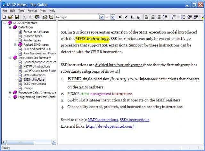The width and height of the screenshot is (205, 151).
Task: Select the BCD and packed BCD page
Action: (37, 49)
